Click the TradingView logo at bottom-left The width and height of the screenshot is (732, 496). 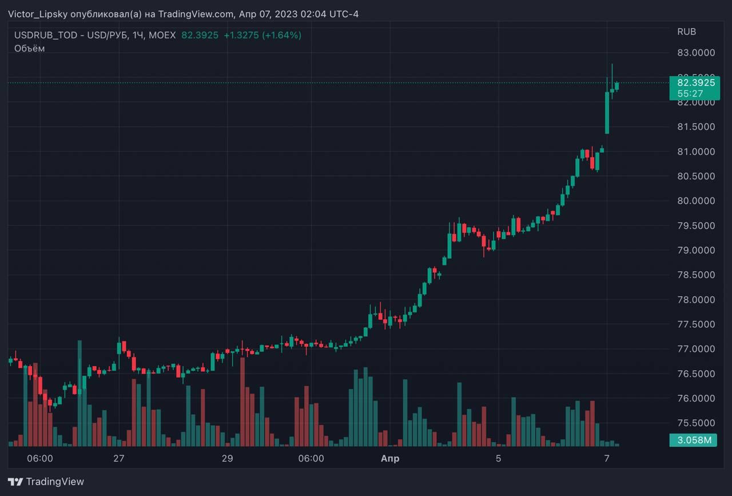point(46,482)
